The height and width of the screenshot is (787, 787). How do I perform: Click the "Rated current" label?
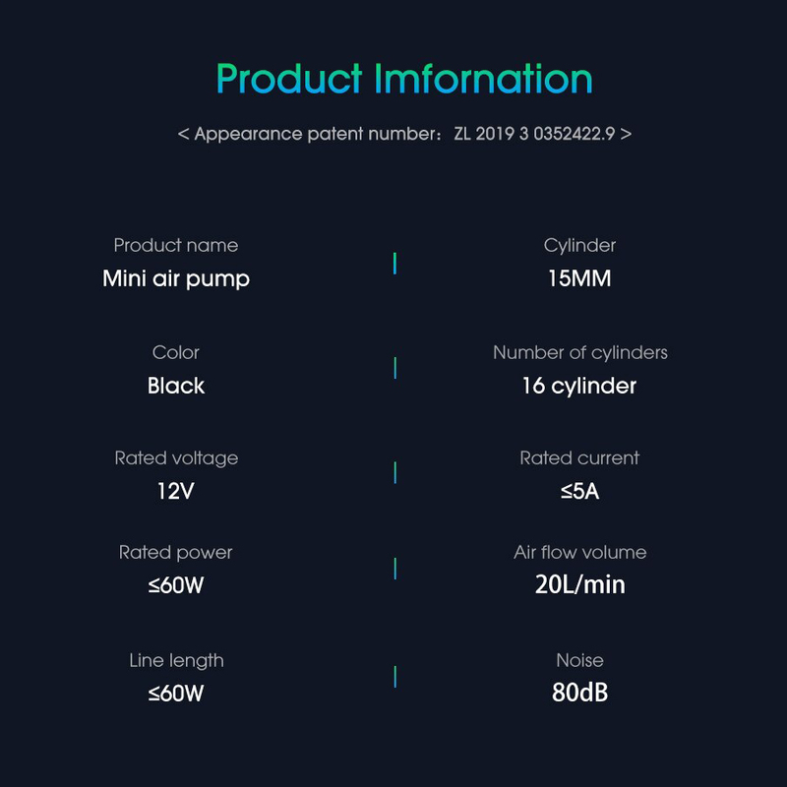[x=579, y=458]
